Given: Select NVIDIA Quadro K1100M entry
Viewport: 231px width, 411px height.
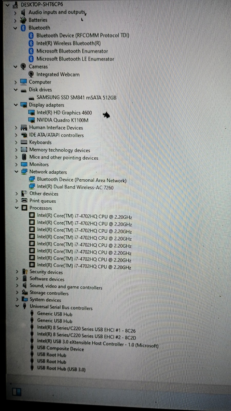Looking at the screenshot, I should 62,120.
